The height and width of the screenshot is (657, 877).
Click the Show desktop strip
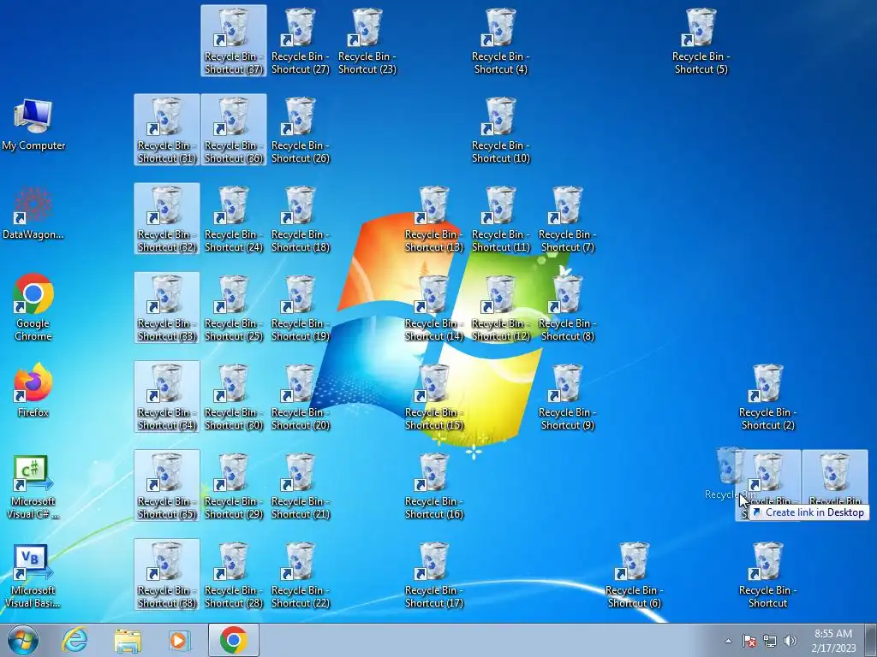[872, 640]
